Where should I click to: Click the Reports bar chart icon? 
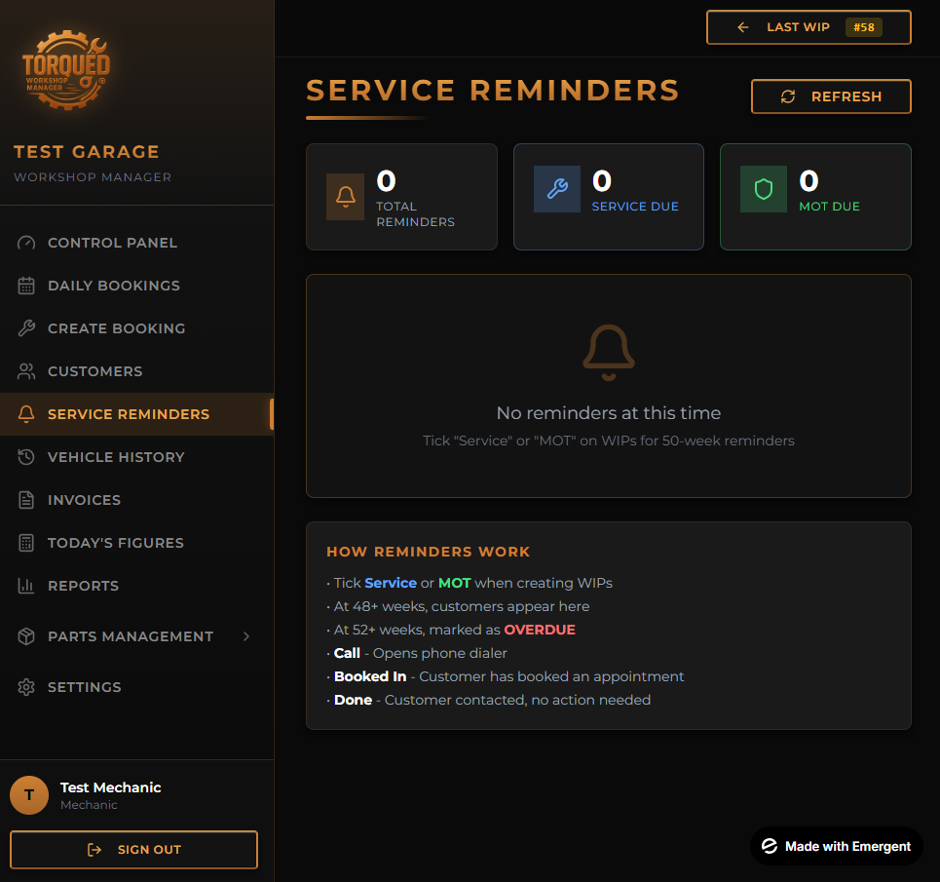pos(26,586)
